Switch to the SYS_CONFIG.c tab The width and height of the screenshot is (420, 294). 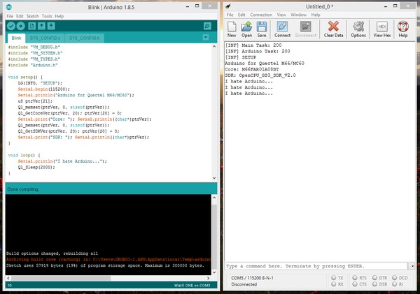(45, 38)
